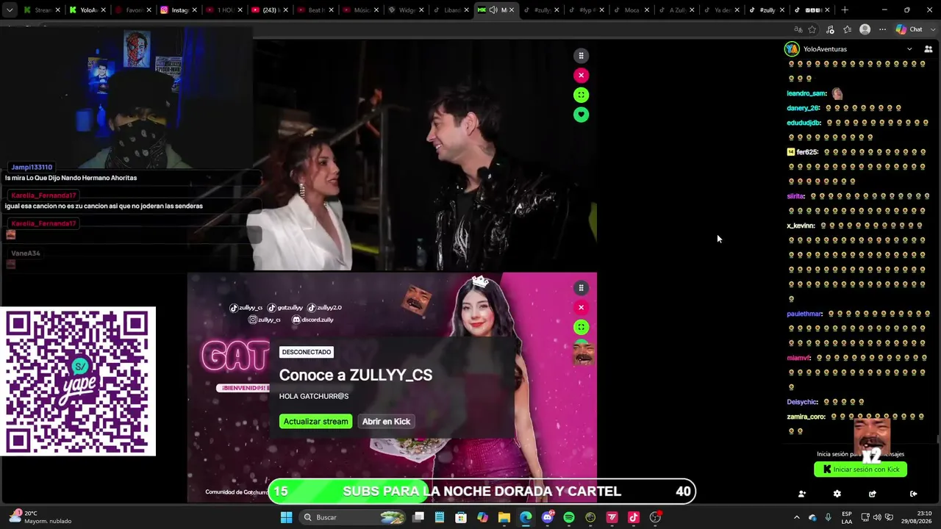This screenshot has height=529, width=941.
Task: Click the Conoce a ZULLYY_CS heading
Action: [356, 375]
